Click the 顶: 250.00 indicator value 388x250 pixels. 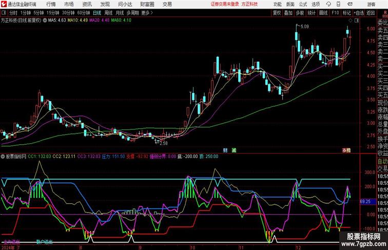(209, 157)
